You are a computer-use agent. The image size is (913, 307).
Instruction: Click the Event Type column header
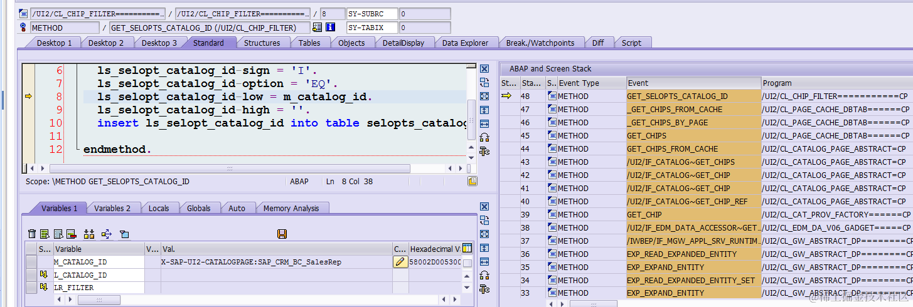[592, 83]
